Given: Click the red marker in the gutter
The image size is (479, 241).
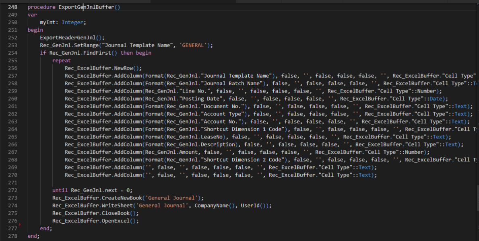Looking at the screenshot, I should coord(19,224).
